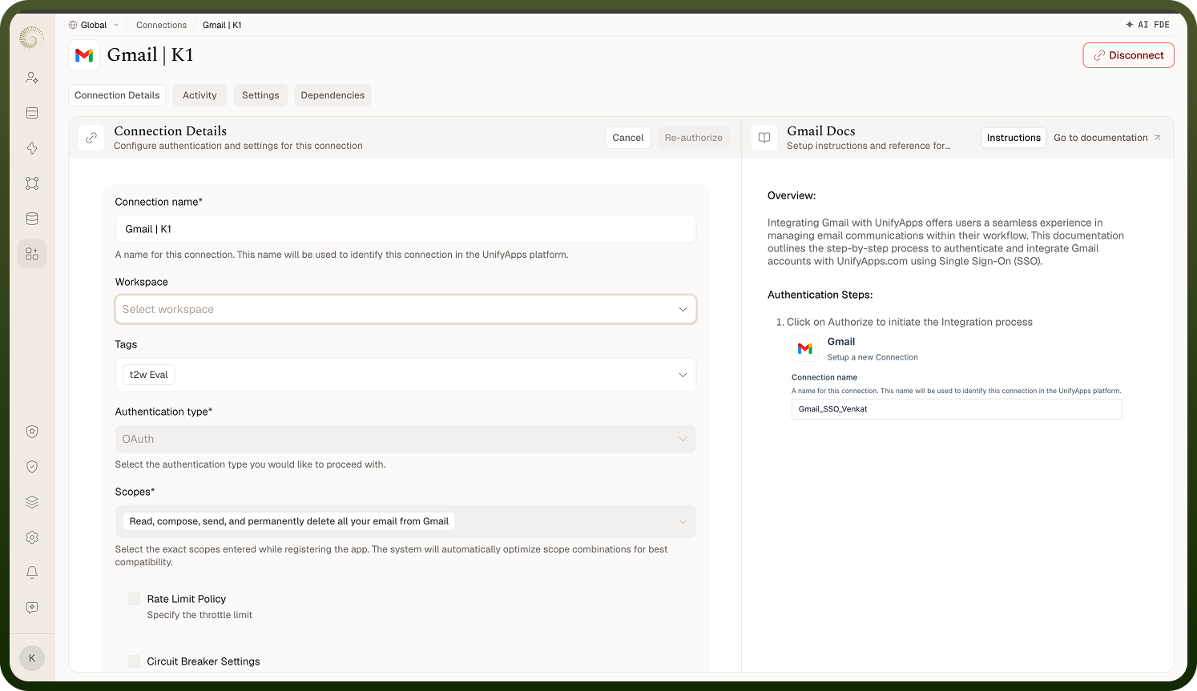
Task: Open the connected nodes workflow icon
Action: point(32,183)
